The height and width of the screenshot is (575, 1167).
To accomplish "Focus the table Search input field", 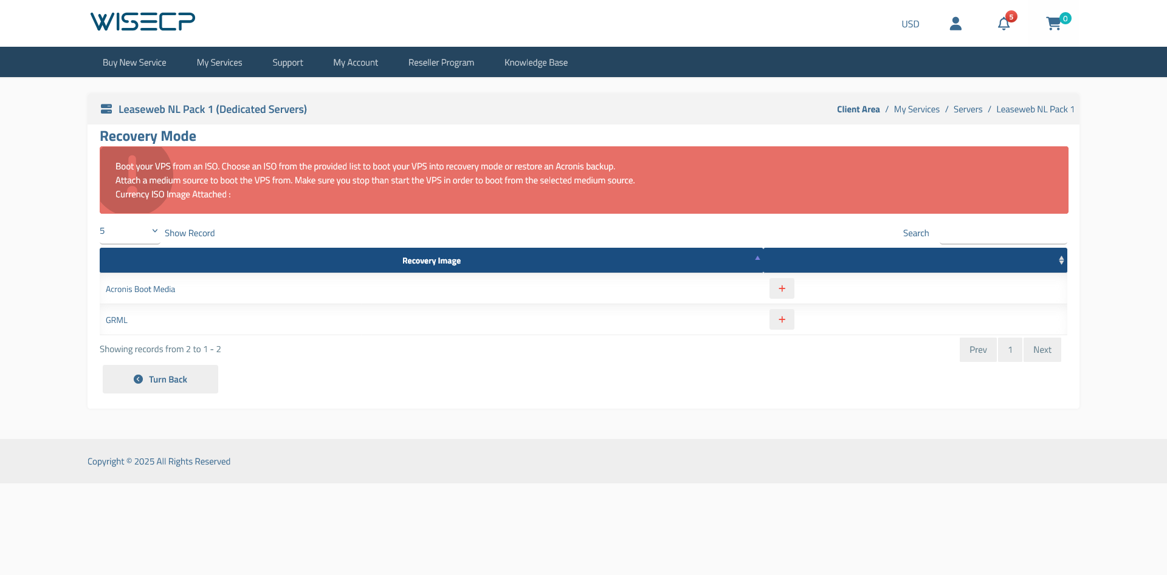I will (1003, 234).
